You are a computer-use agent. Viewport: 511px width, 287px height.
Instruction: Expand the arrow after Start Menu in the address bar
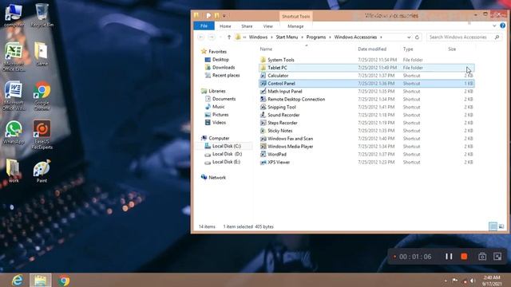click(302, 37)
